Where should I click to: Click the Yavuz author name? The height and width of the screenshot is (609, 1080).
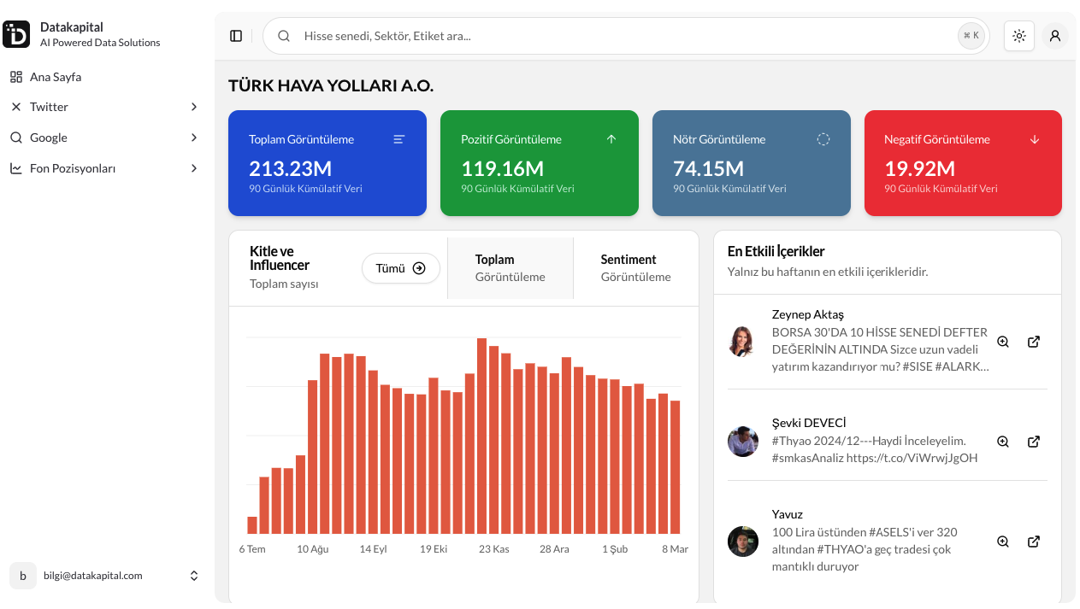tap(788, 514)
